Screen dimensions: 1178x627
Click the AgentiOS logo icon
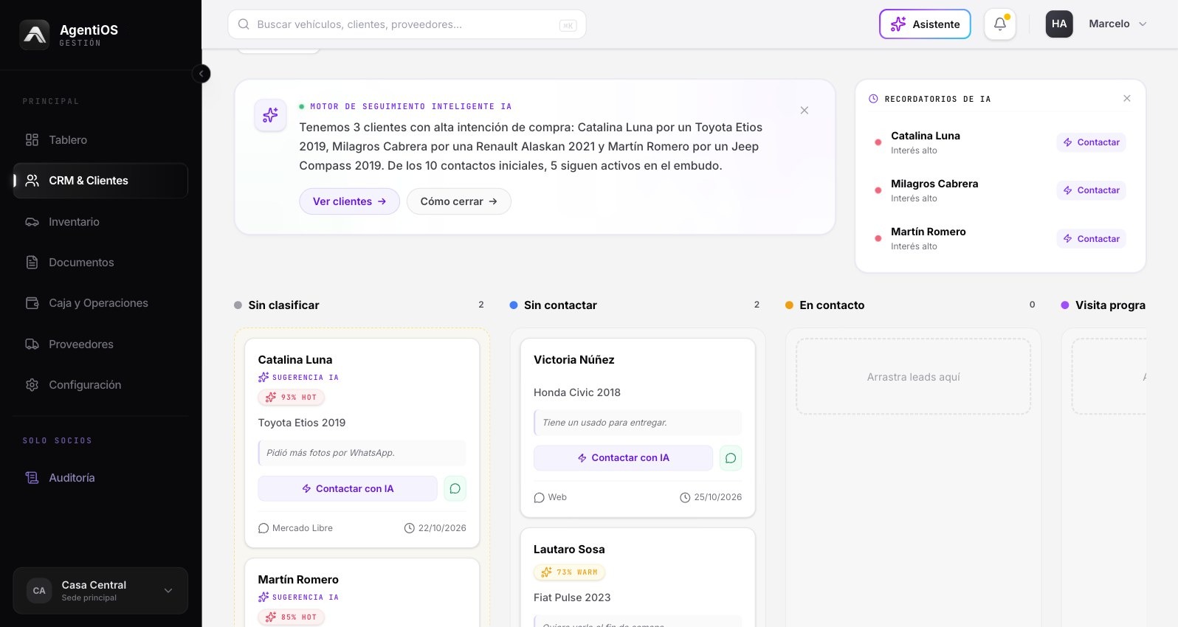(x=35, y=35)
